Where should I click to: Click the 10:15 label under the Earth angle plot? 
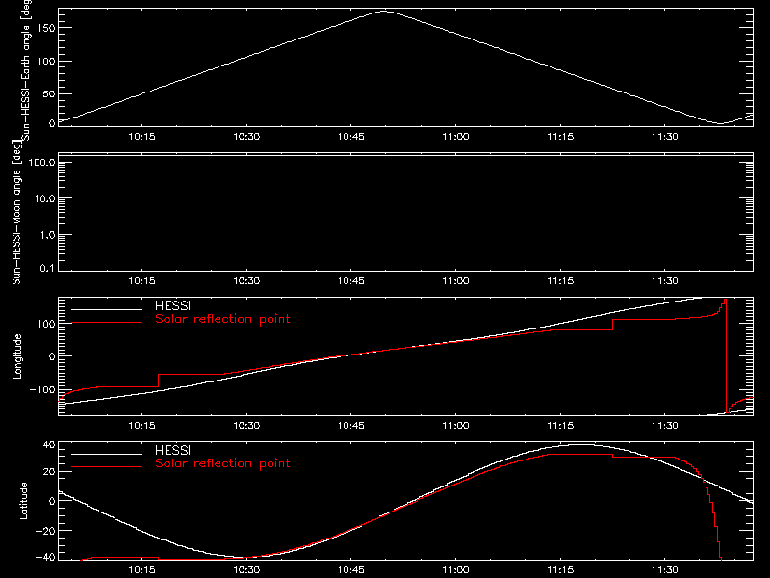click(x=141, y=137)
